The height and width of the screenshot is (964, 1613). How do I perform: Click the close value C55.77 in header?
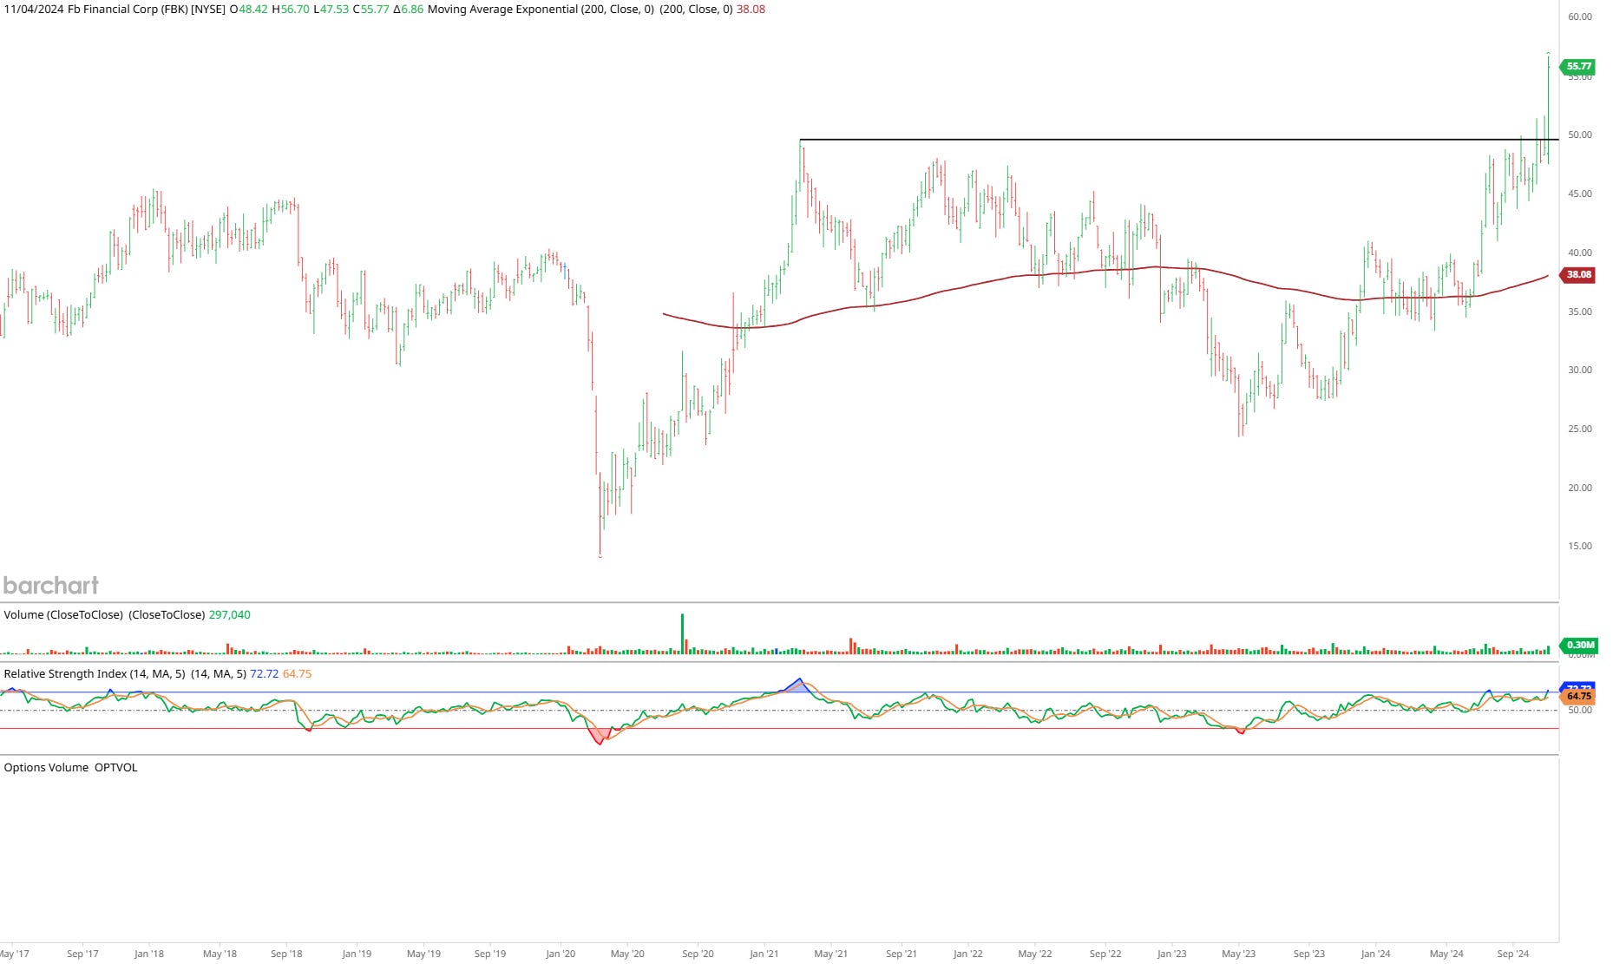pyautogui.click(x=370, y=10)
